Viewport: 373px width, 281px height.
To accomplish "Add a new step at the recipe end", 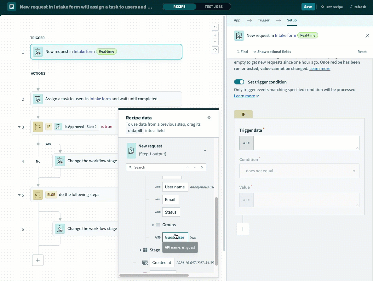I will [38, 260].
